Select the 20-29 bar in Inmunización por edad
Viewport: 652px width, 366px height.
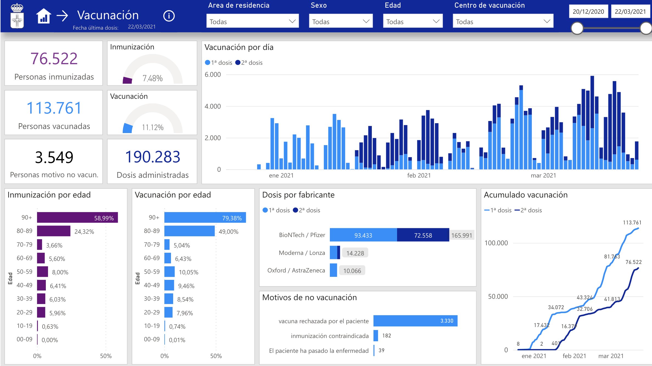pos(41,312)
